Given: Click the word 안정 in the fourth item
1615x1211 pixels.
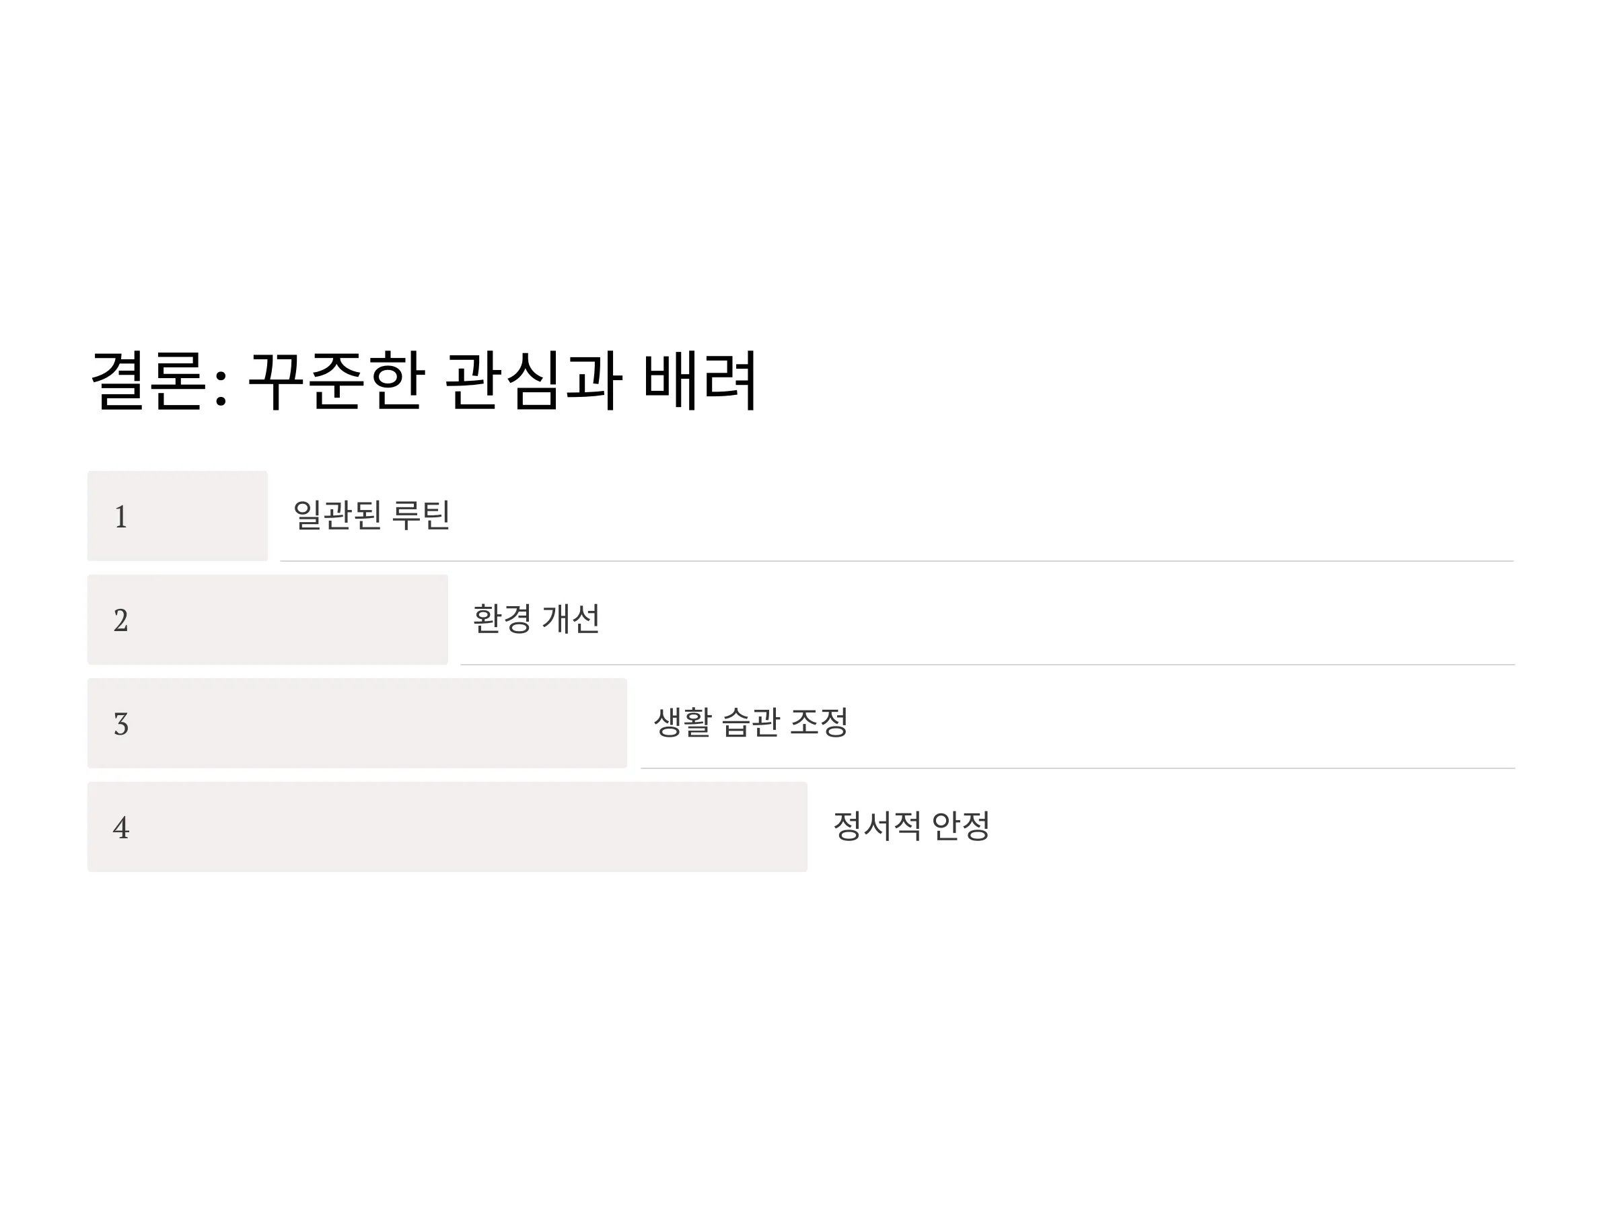Looking at the screenshot, I should click(x=961, y=825).
